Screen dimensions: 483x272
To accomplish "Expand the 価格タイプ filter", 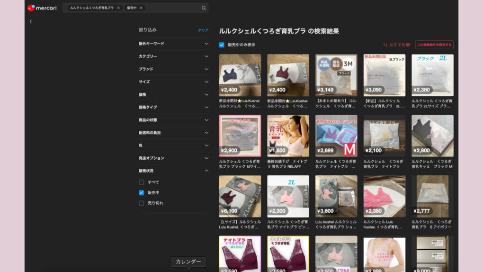I will 173,107.
